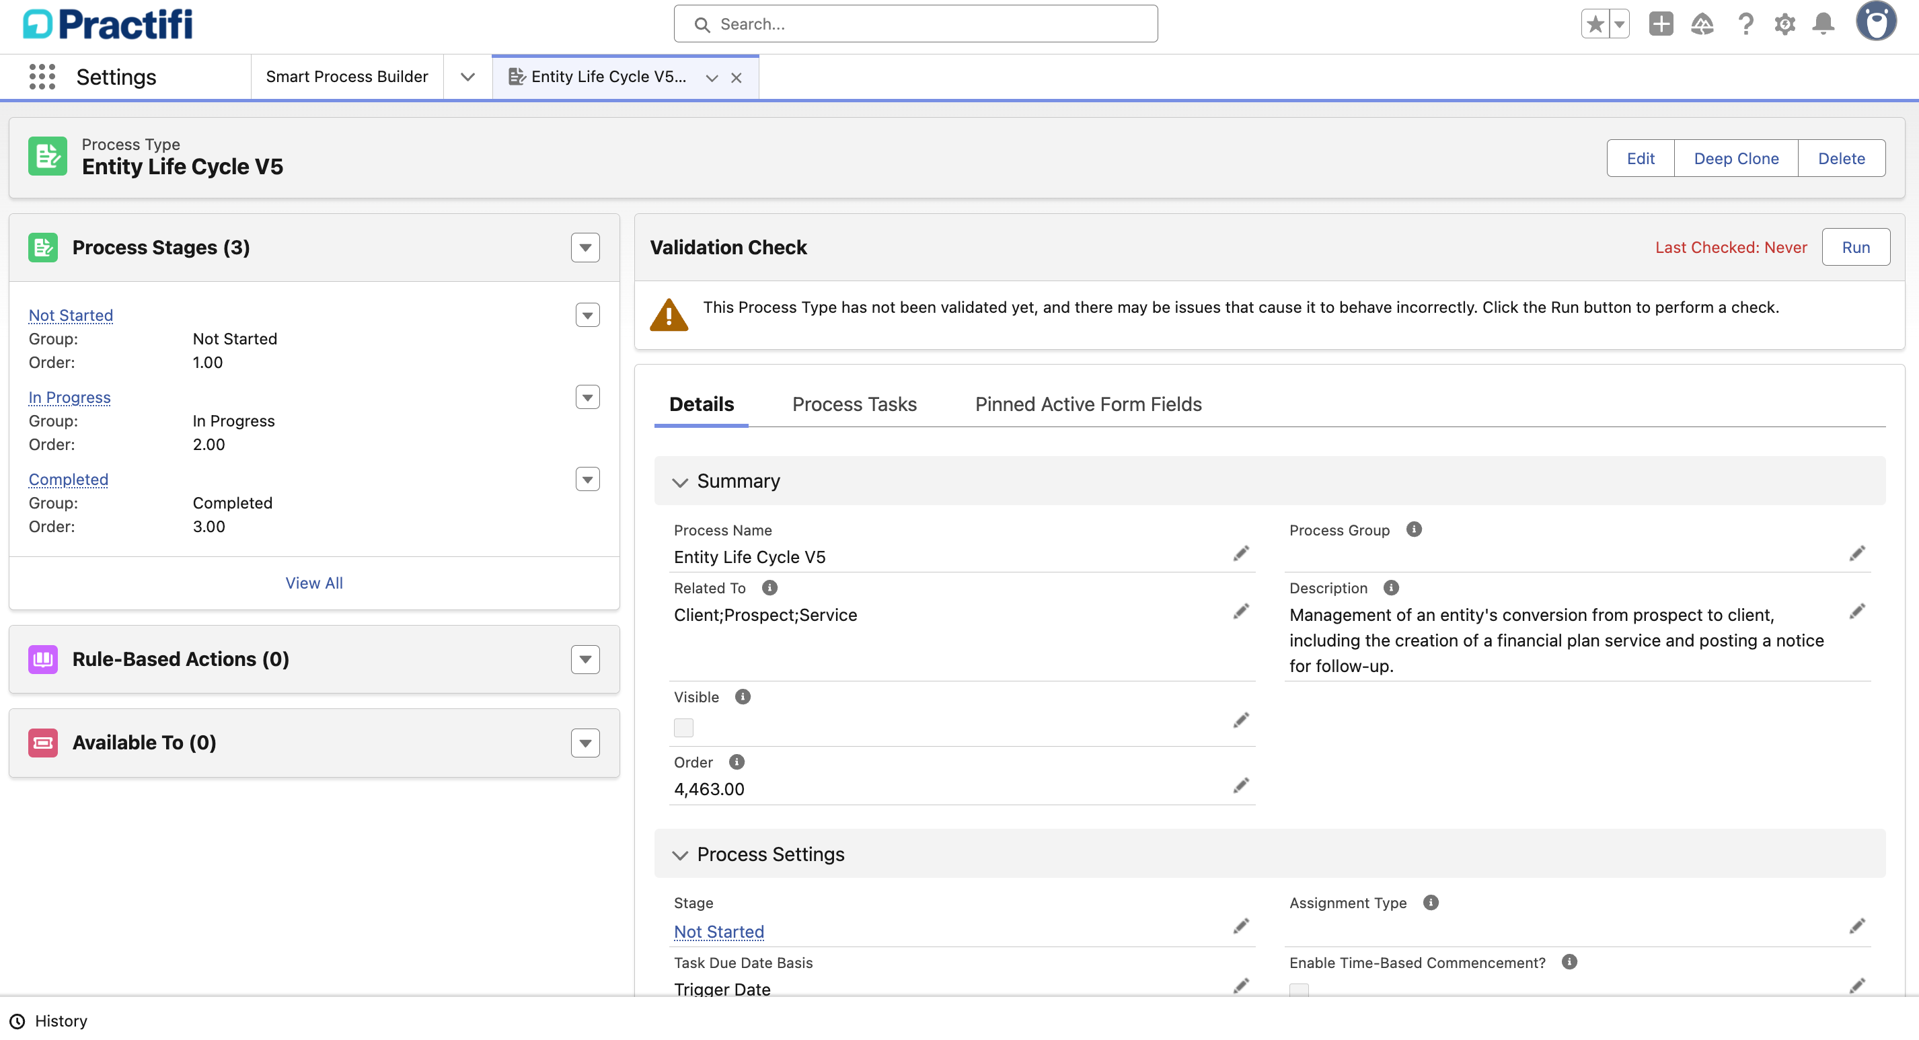Show Related To info tooltip icon

tap(769, 588)
